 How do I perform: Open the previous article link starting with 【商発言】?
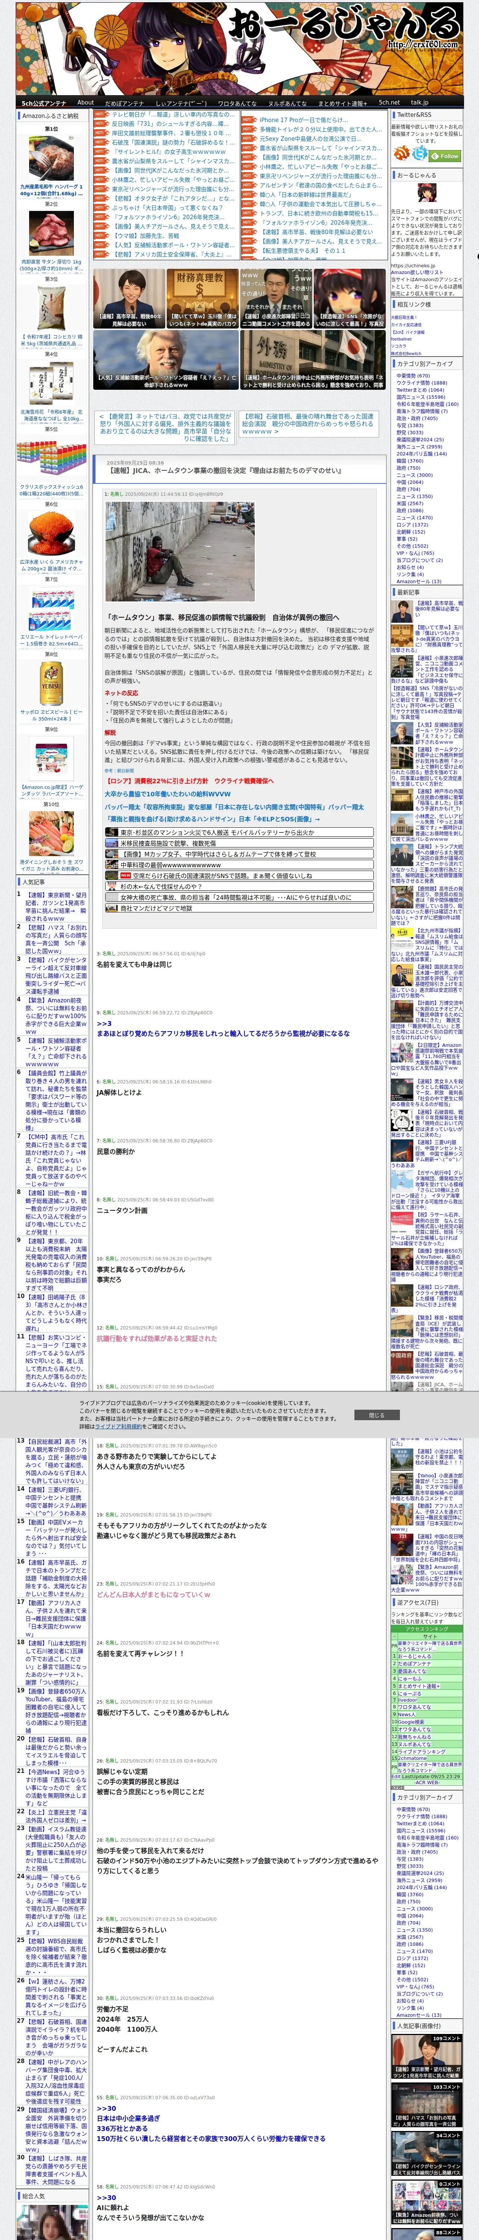pyautogui.click(x=165, y=427)
